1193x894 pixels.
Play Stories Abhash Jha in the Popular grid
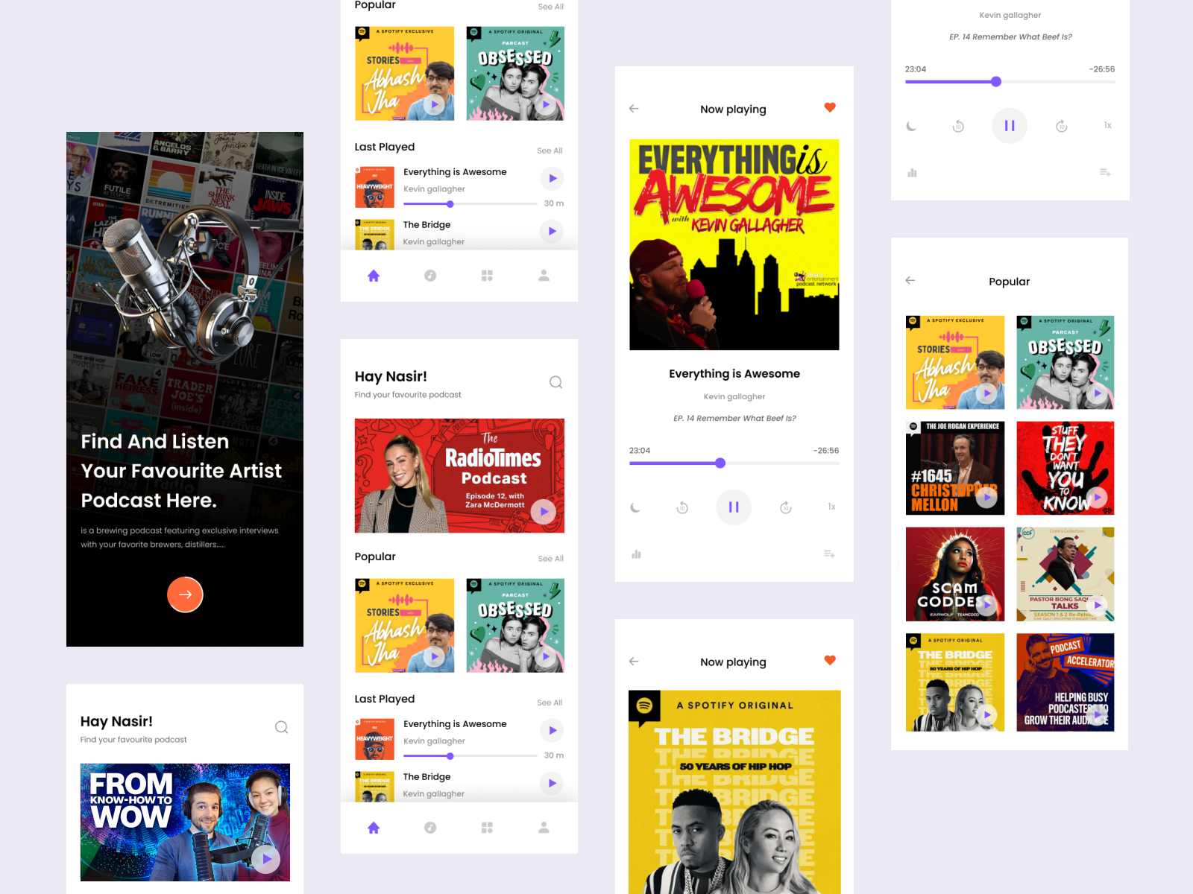pyautogui.click(x=987, y=393)
